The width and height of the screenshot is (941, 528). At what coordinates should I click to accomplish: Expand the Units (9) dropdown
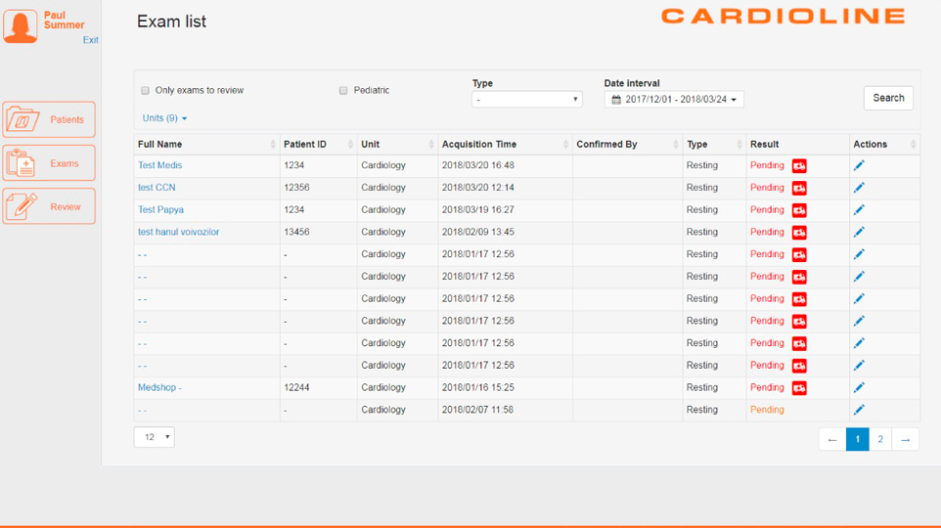[164, 118]
